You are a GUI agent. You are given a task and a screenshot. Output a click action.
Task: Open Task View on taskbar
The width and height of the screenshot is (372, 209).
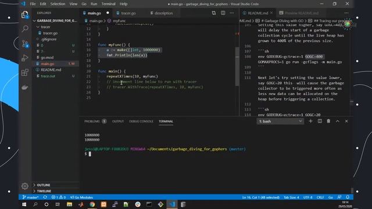coord(58,204)
